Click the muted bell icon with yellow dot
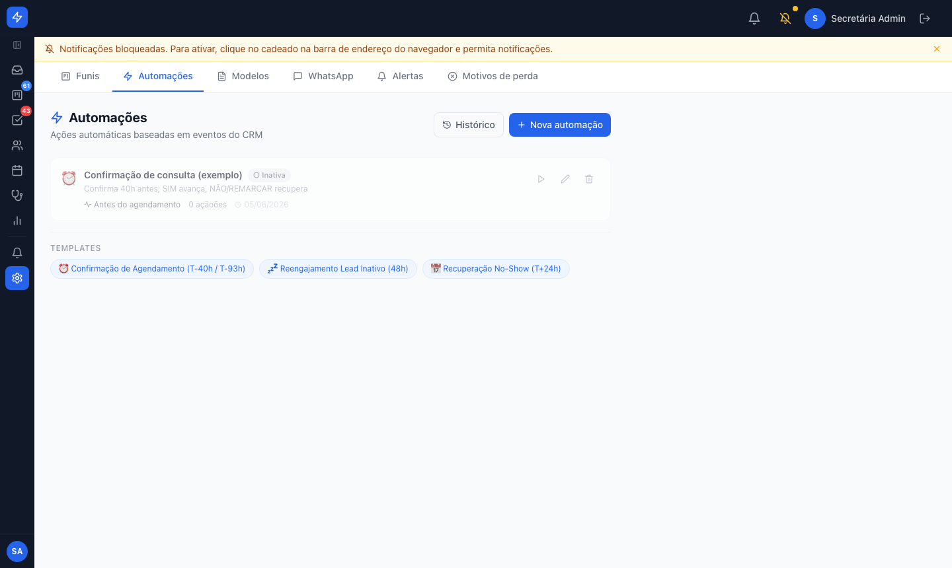The image size is (952, 568). 785,18
